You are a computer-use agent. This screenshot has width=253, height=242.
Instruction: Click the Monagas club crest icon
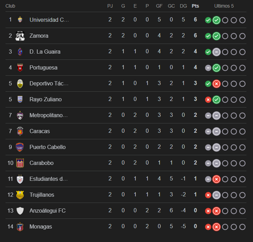tap(20, 226)
